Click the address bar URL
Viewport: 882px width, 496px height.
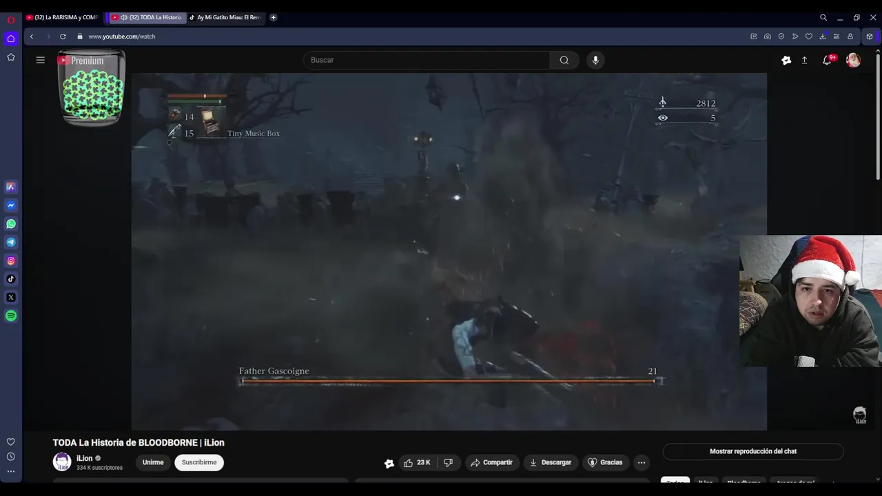click(122, 37)
